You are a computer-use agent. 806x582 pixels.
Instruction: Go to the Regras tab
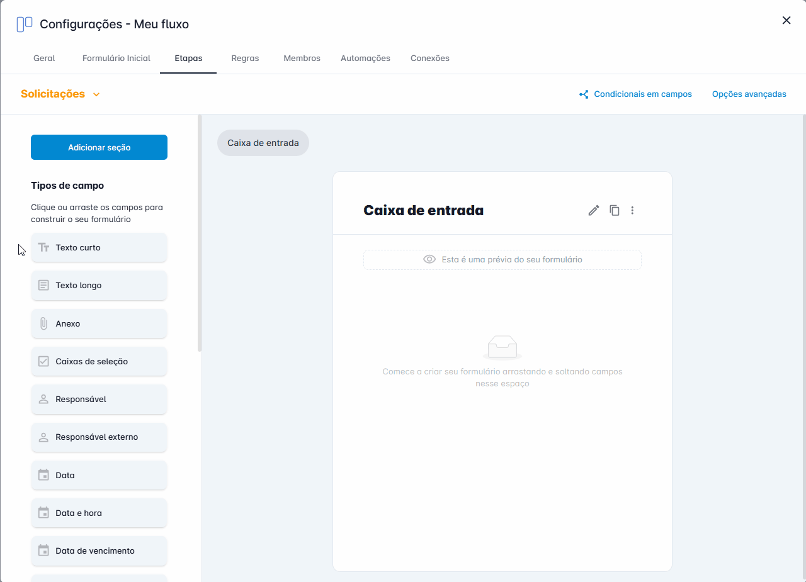pos(245,58)
